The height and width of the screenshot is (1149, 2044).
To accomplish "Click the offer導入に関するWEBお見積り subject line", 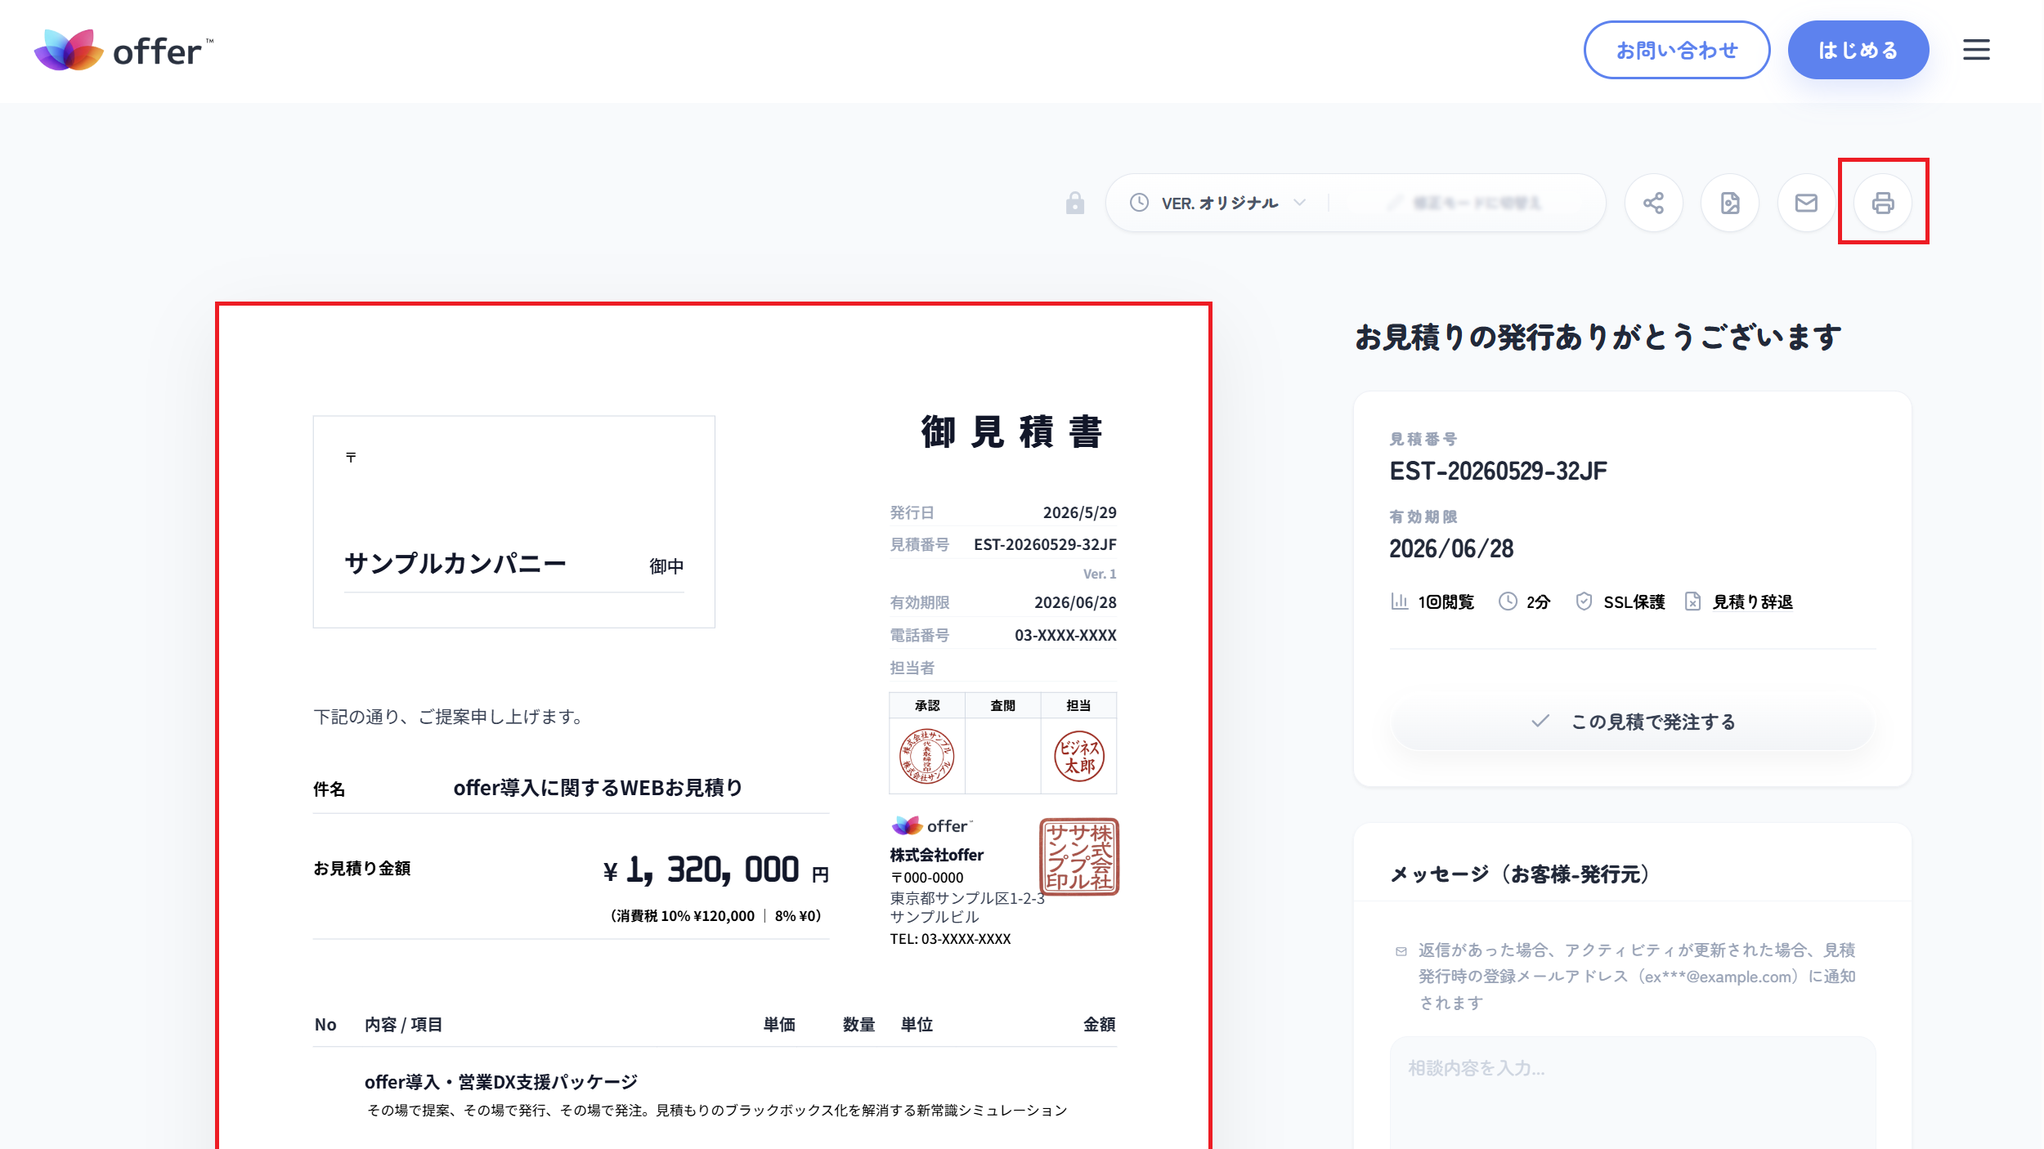I will click(x=598, y=788).
